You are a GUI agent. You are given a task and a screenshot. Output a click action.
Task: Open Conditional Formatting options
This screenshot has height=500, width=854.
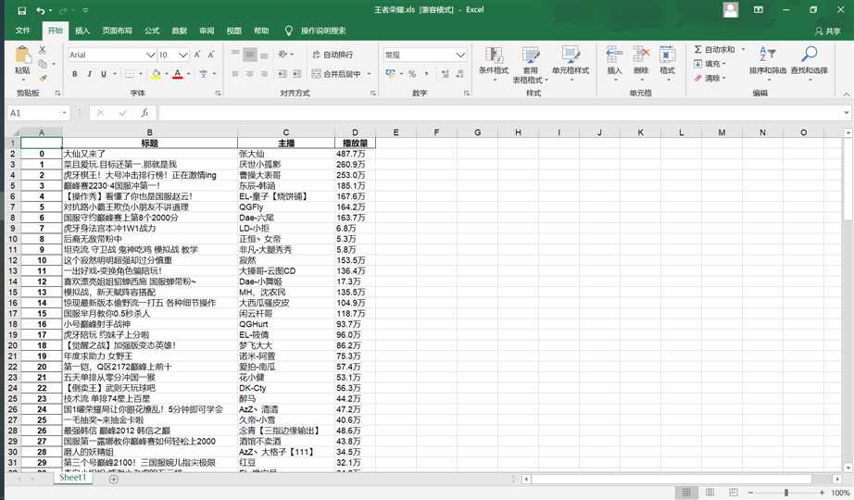coord(494,64)
